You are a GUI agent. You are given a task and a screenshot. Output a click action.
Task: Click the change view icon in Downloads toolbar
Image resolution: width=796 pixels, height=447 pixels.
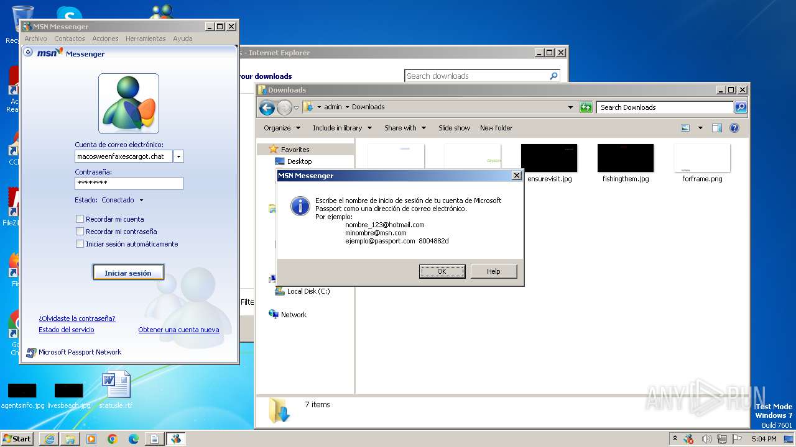coord(685,128)
